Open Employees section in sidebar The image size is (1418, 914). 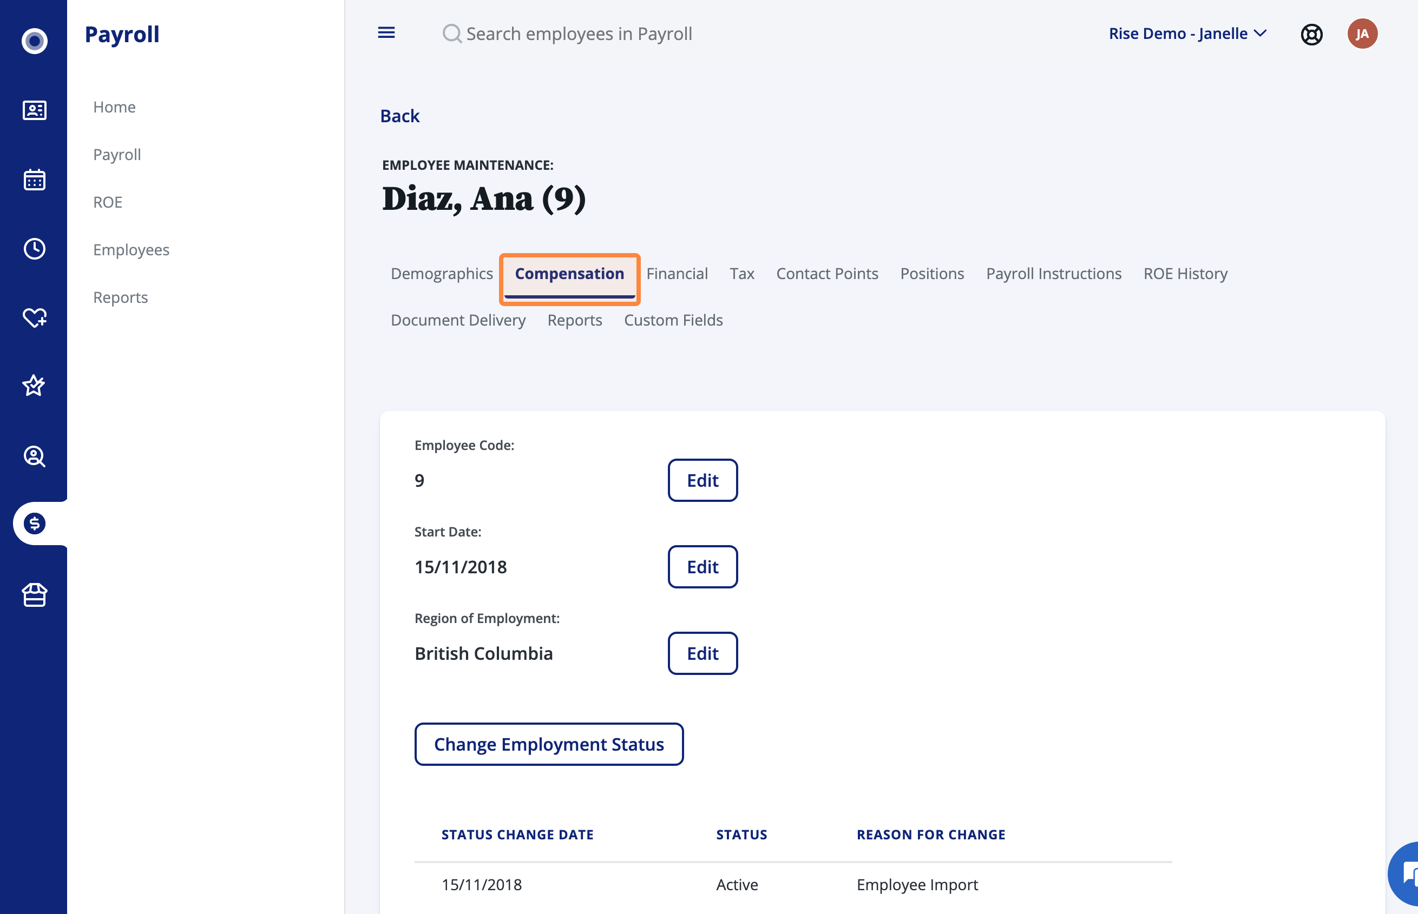(132, 249)
